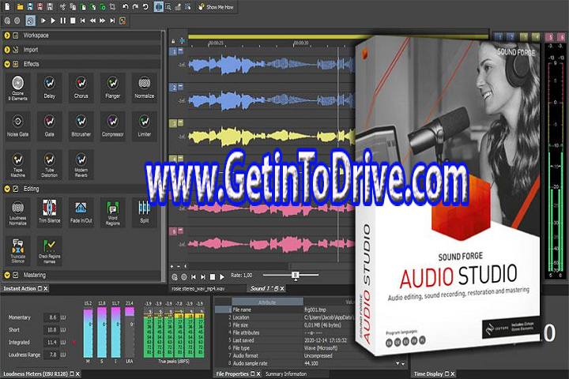Toggle channel 3 minimize button
Image resolution: width=569 pixels, height=379 pixels.
coord(181,122)
